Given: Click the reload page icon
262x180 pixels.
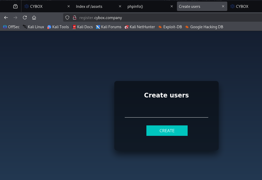Looking at the screenshot, I should tap(25, 18).
